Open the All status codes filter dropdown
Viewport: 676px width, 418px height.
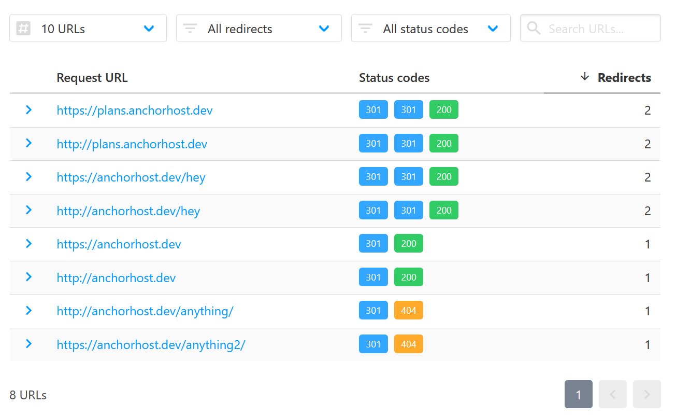pyautogui.click(x=430, y=28)
